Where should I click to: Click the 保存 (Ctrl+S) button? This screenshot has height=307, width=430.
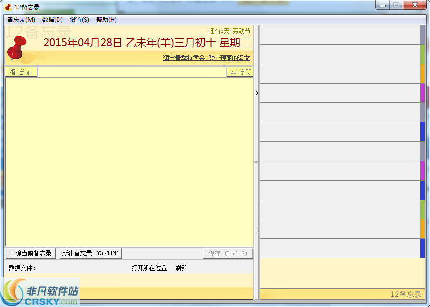point(228,253)
